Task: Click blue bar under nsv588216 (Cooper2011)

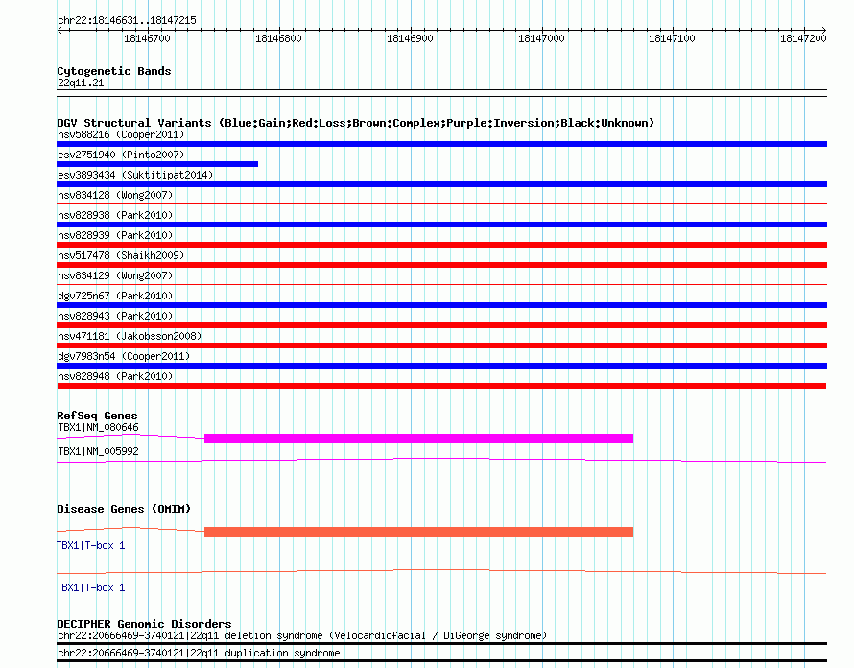Action: tap(441, 144)
